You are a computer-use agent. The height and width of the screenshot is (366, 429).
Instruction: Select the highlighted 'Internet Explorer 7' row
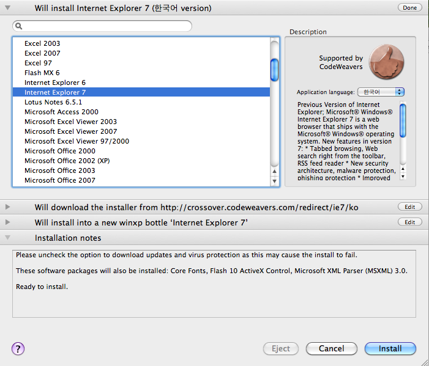(x=141, y=92)
